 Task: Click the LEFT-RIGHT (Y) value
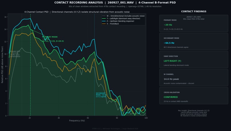172,61
